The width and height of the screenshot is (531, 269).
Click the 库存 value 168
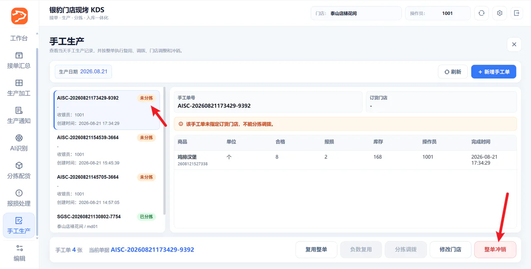click(378, 157)
